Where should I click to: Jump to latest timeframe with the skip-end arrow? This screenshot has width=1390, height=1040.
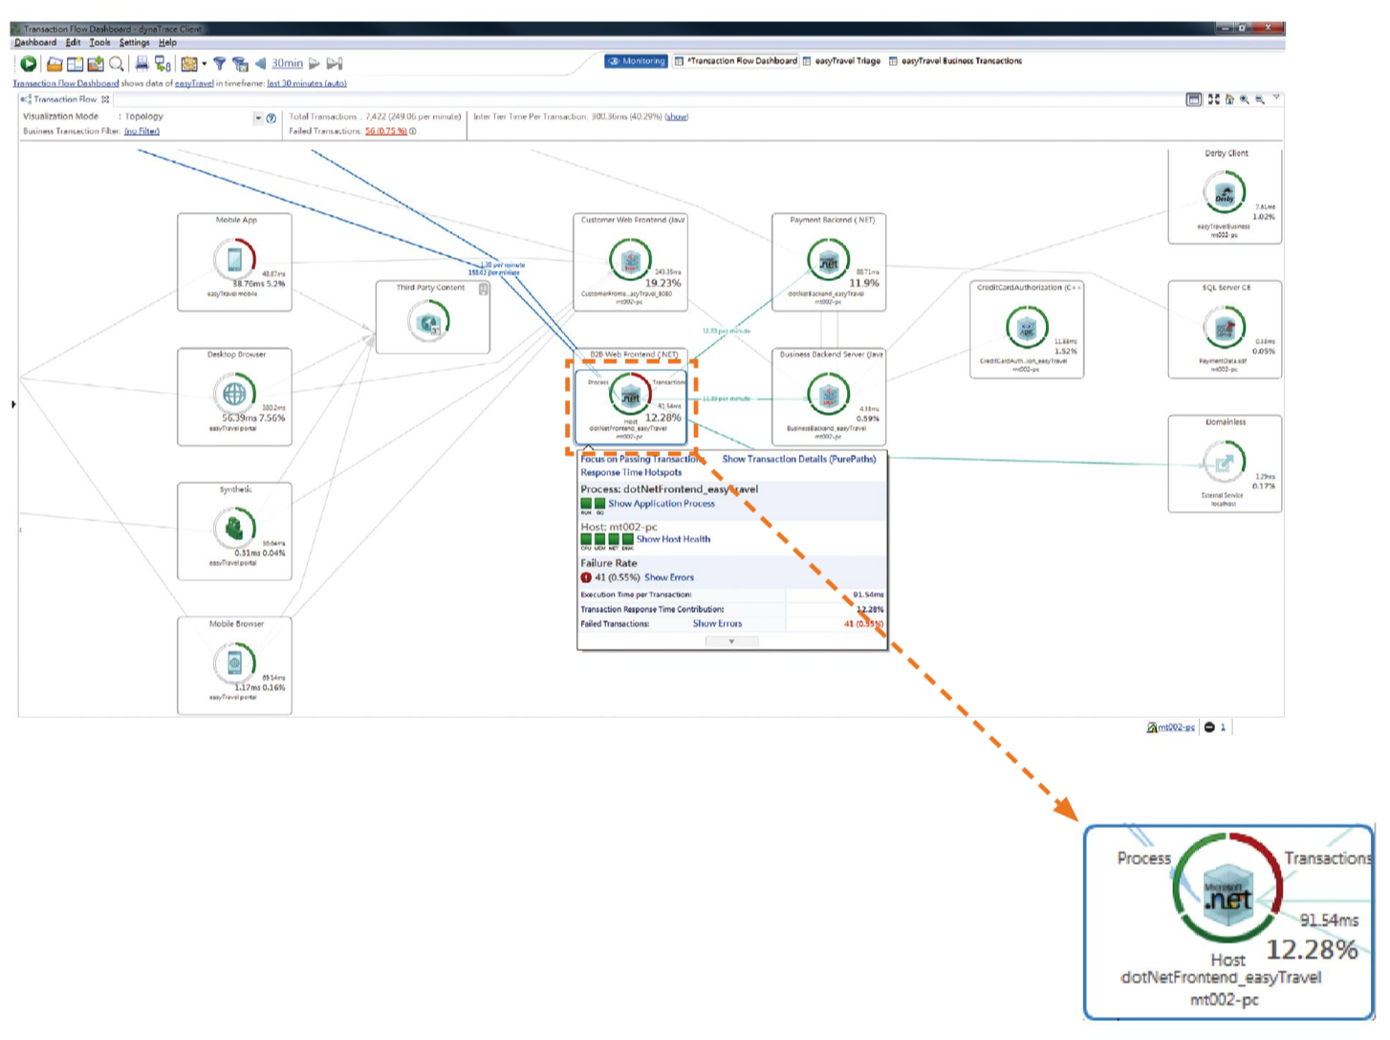click(335, 64)
